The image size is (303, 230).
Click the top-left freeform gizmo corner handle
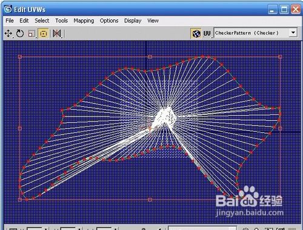coord(20,57)
